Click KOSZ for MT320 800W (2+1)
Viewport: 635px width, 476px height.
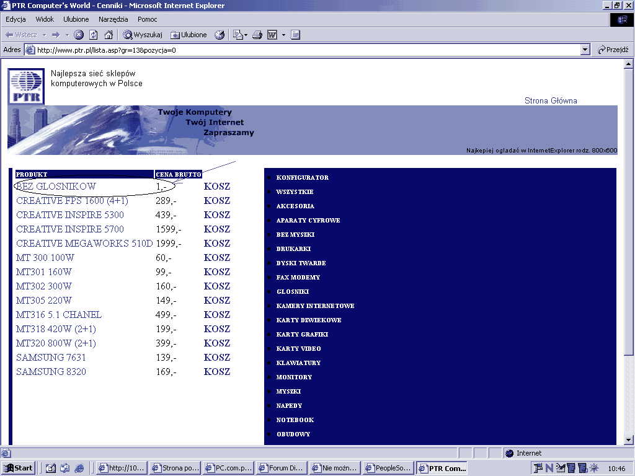pyautogui.click(x=216, y=343)
